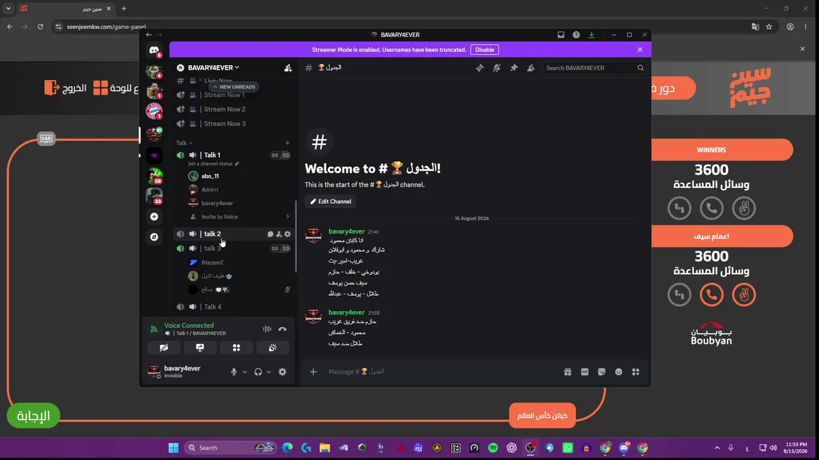The width and height of the screenshot is (819, 460).
Task: Open Apps launcher in message bar
Action: [635, 372]
